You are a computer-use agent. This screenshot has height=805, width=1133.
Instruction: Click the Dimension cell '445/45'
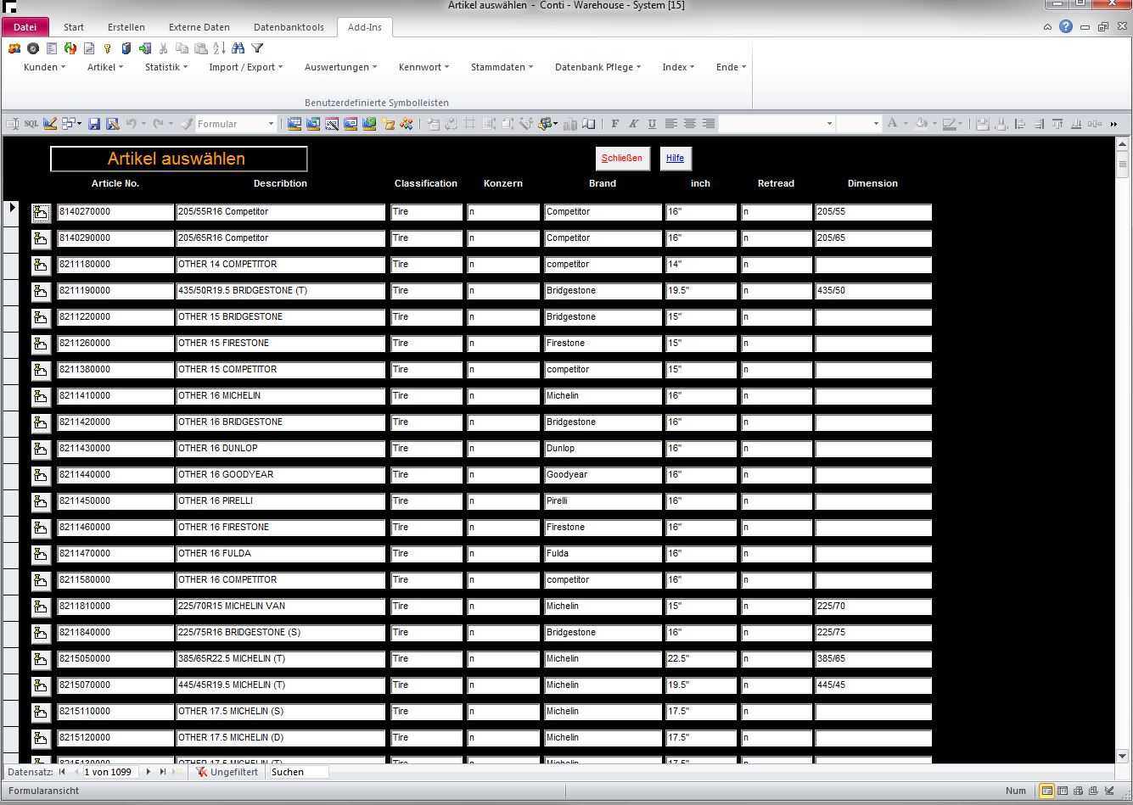tap(873, 685)
